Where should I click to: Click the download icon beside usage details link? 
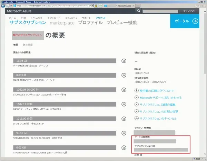click(x=136, y=91)
